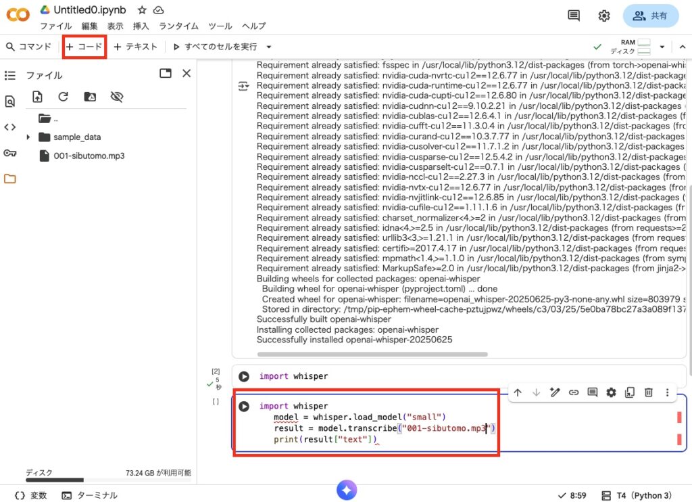The height and width of the screenshot is (502, 692).
Task: Expand the sample_data folder
Action: 28,137
